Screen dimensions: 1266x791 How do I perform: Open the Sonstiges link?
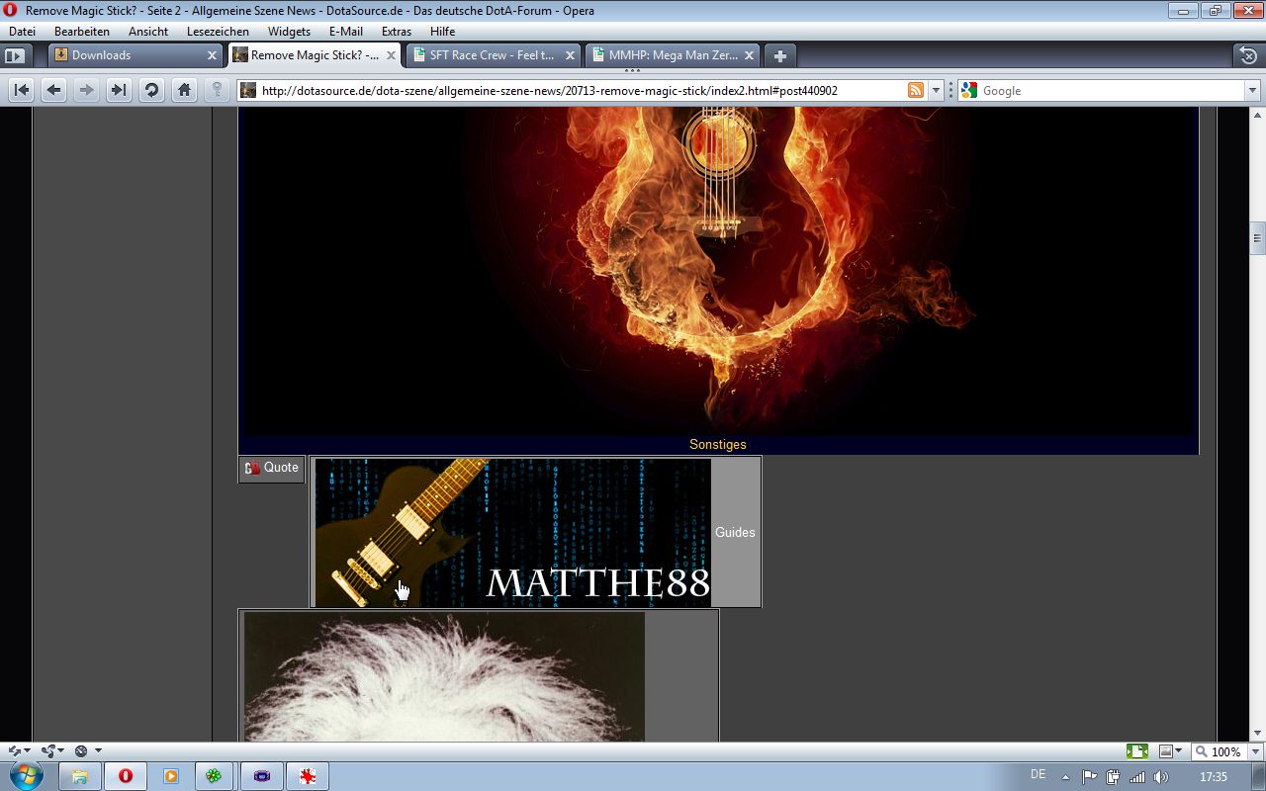point(717,445)
